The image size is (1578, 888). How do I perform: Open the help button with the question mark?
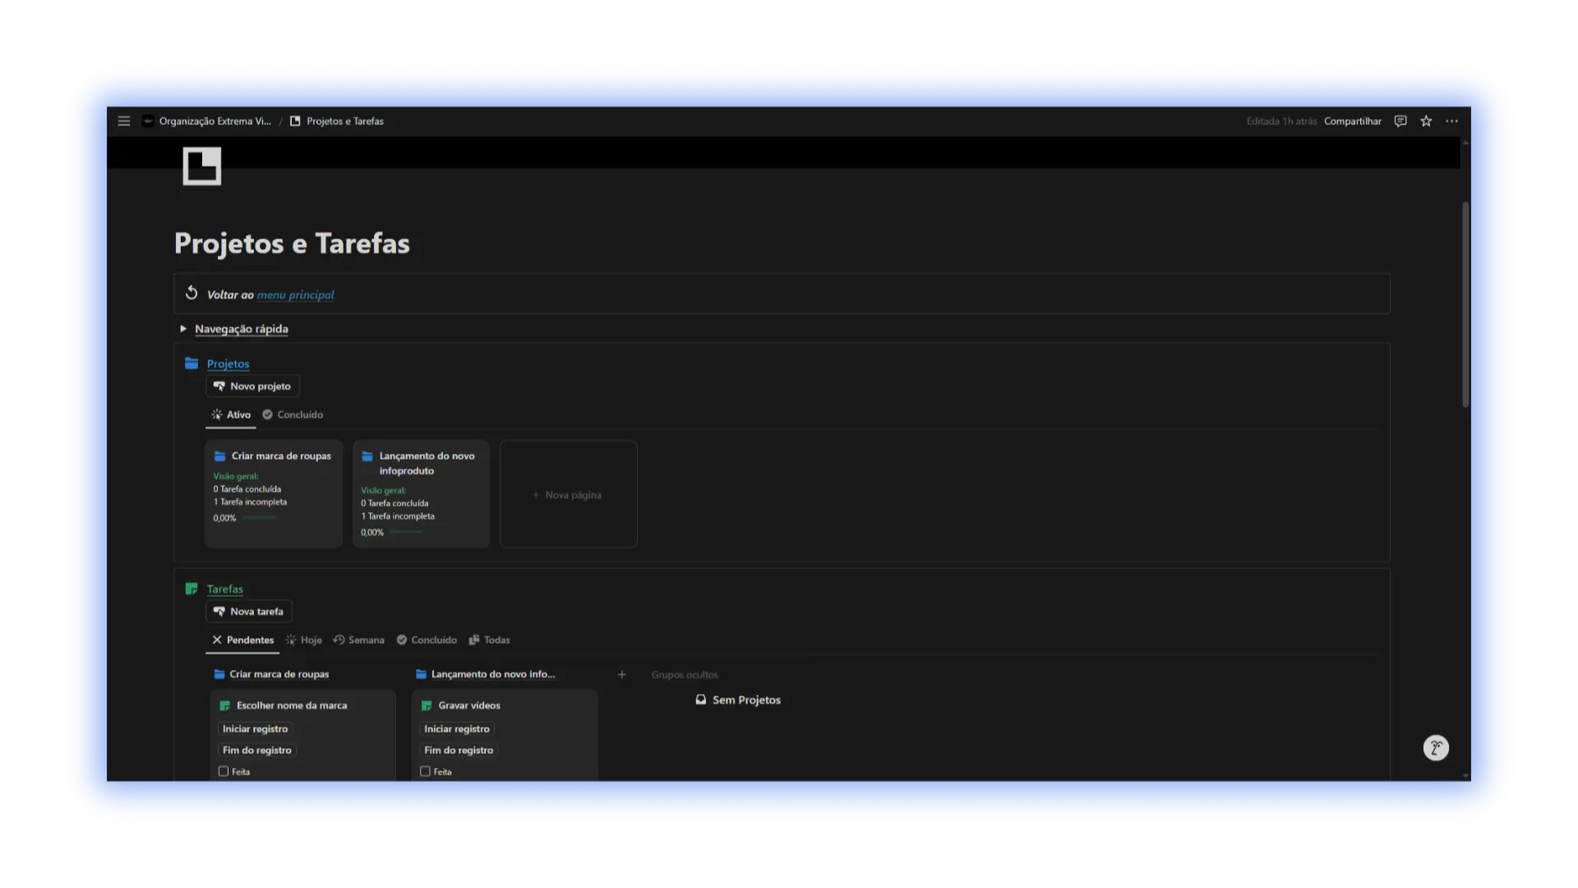click(x=1436, y=747)
